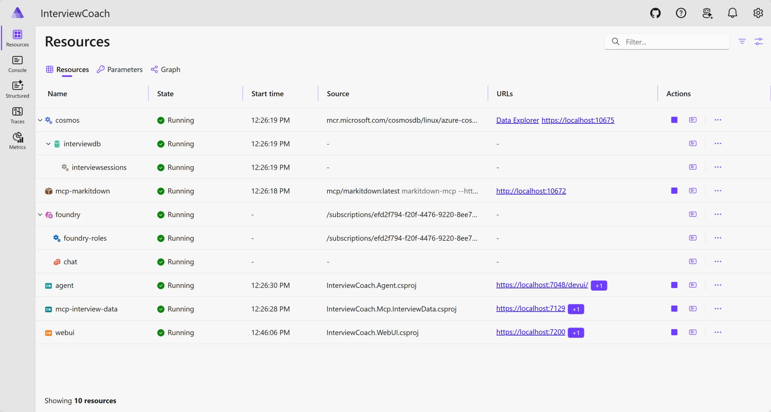Image resolution: width=771 pixels, height=412 pixels.
Task: Open console logs for interviewsessions
Action: [x=693, y=167]
